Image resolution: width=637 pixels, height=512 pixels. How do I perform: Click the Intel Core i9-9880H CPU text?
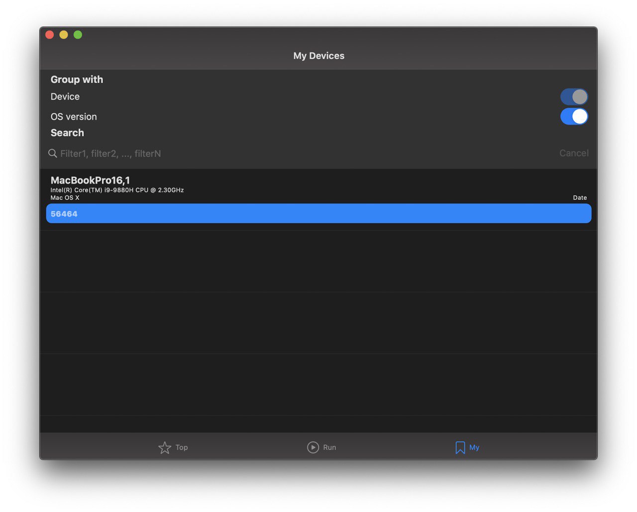pyautogui.click(x=117, y=190)
